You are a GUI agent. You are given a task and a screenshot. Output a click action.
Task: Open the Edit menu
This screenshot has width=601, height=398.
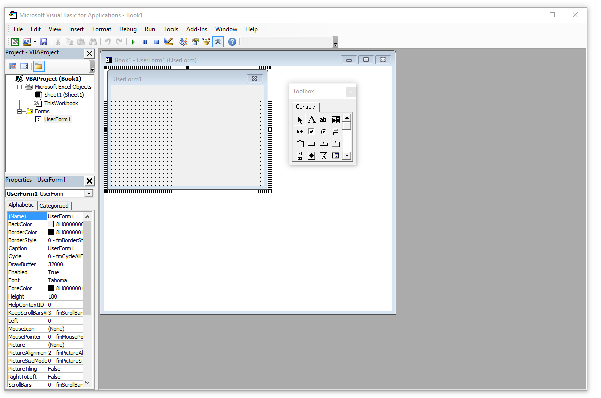(36, 29)
